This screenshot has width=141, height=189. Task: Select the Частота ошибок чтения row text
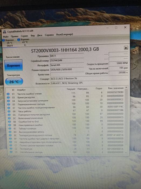click(x=29, y=94)
